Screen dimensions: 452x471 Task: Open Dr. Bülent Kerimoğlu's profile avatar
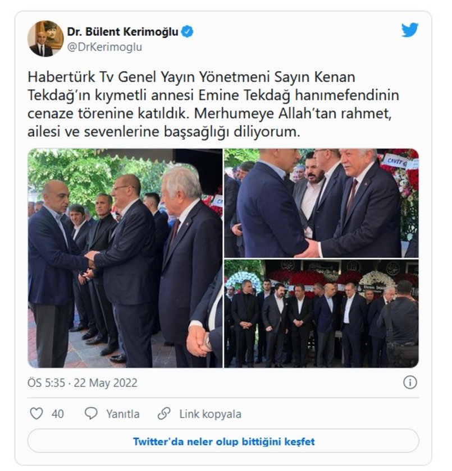tap(45, 39)
